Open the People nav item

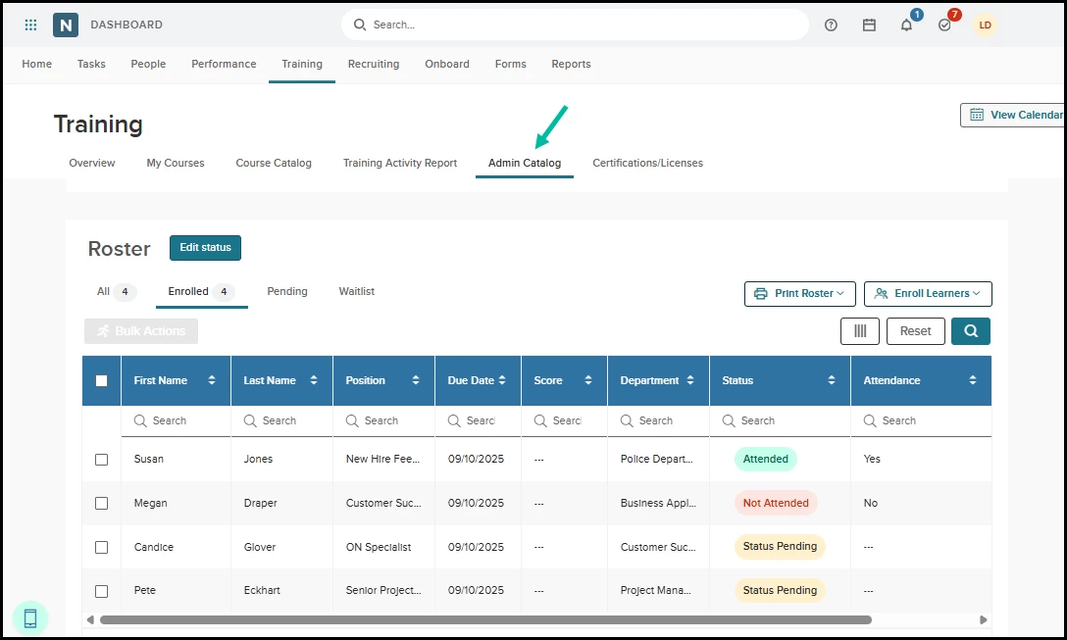point(148,64)
